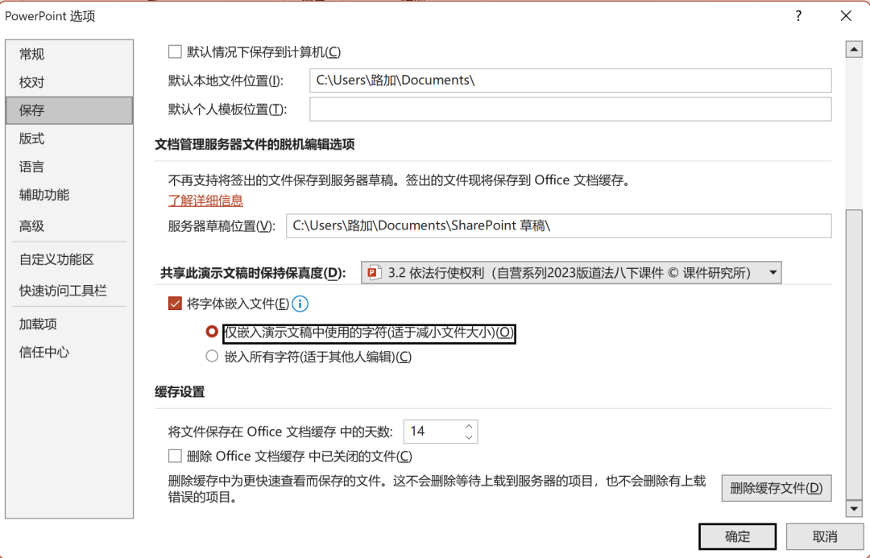Select 仅嵌入演示文稿中使用的字符 option
Image resolution: width=870 pixels, height=558 pixels.
click(x=212, y=332)
